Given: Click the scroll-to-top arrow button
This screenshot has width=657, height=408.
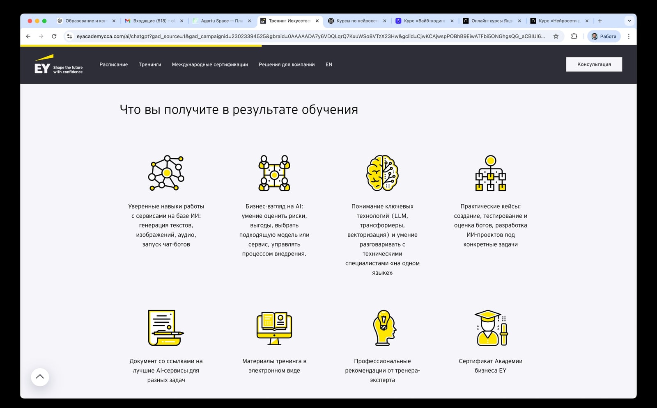Looking at the screenshot, I should coord(40,377).
